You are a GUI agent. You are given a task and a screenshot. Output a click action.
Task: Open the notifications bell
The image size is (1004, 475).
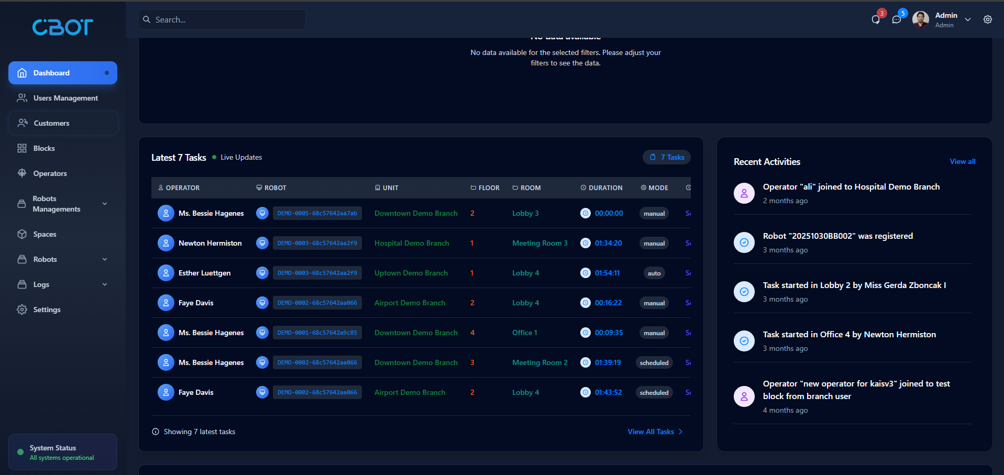875,19
